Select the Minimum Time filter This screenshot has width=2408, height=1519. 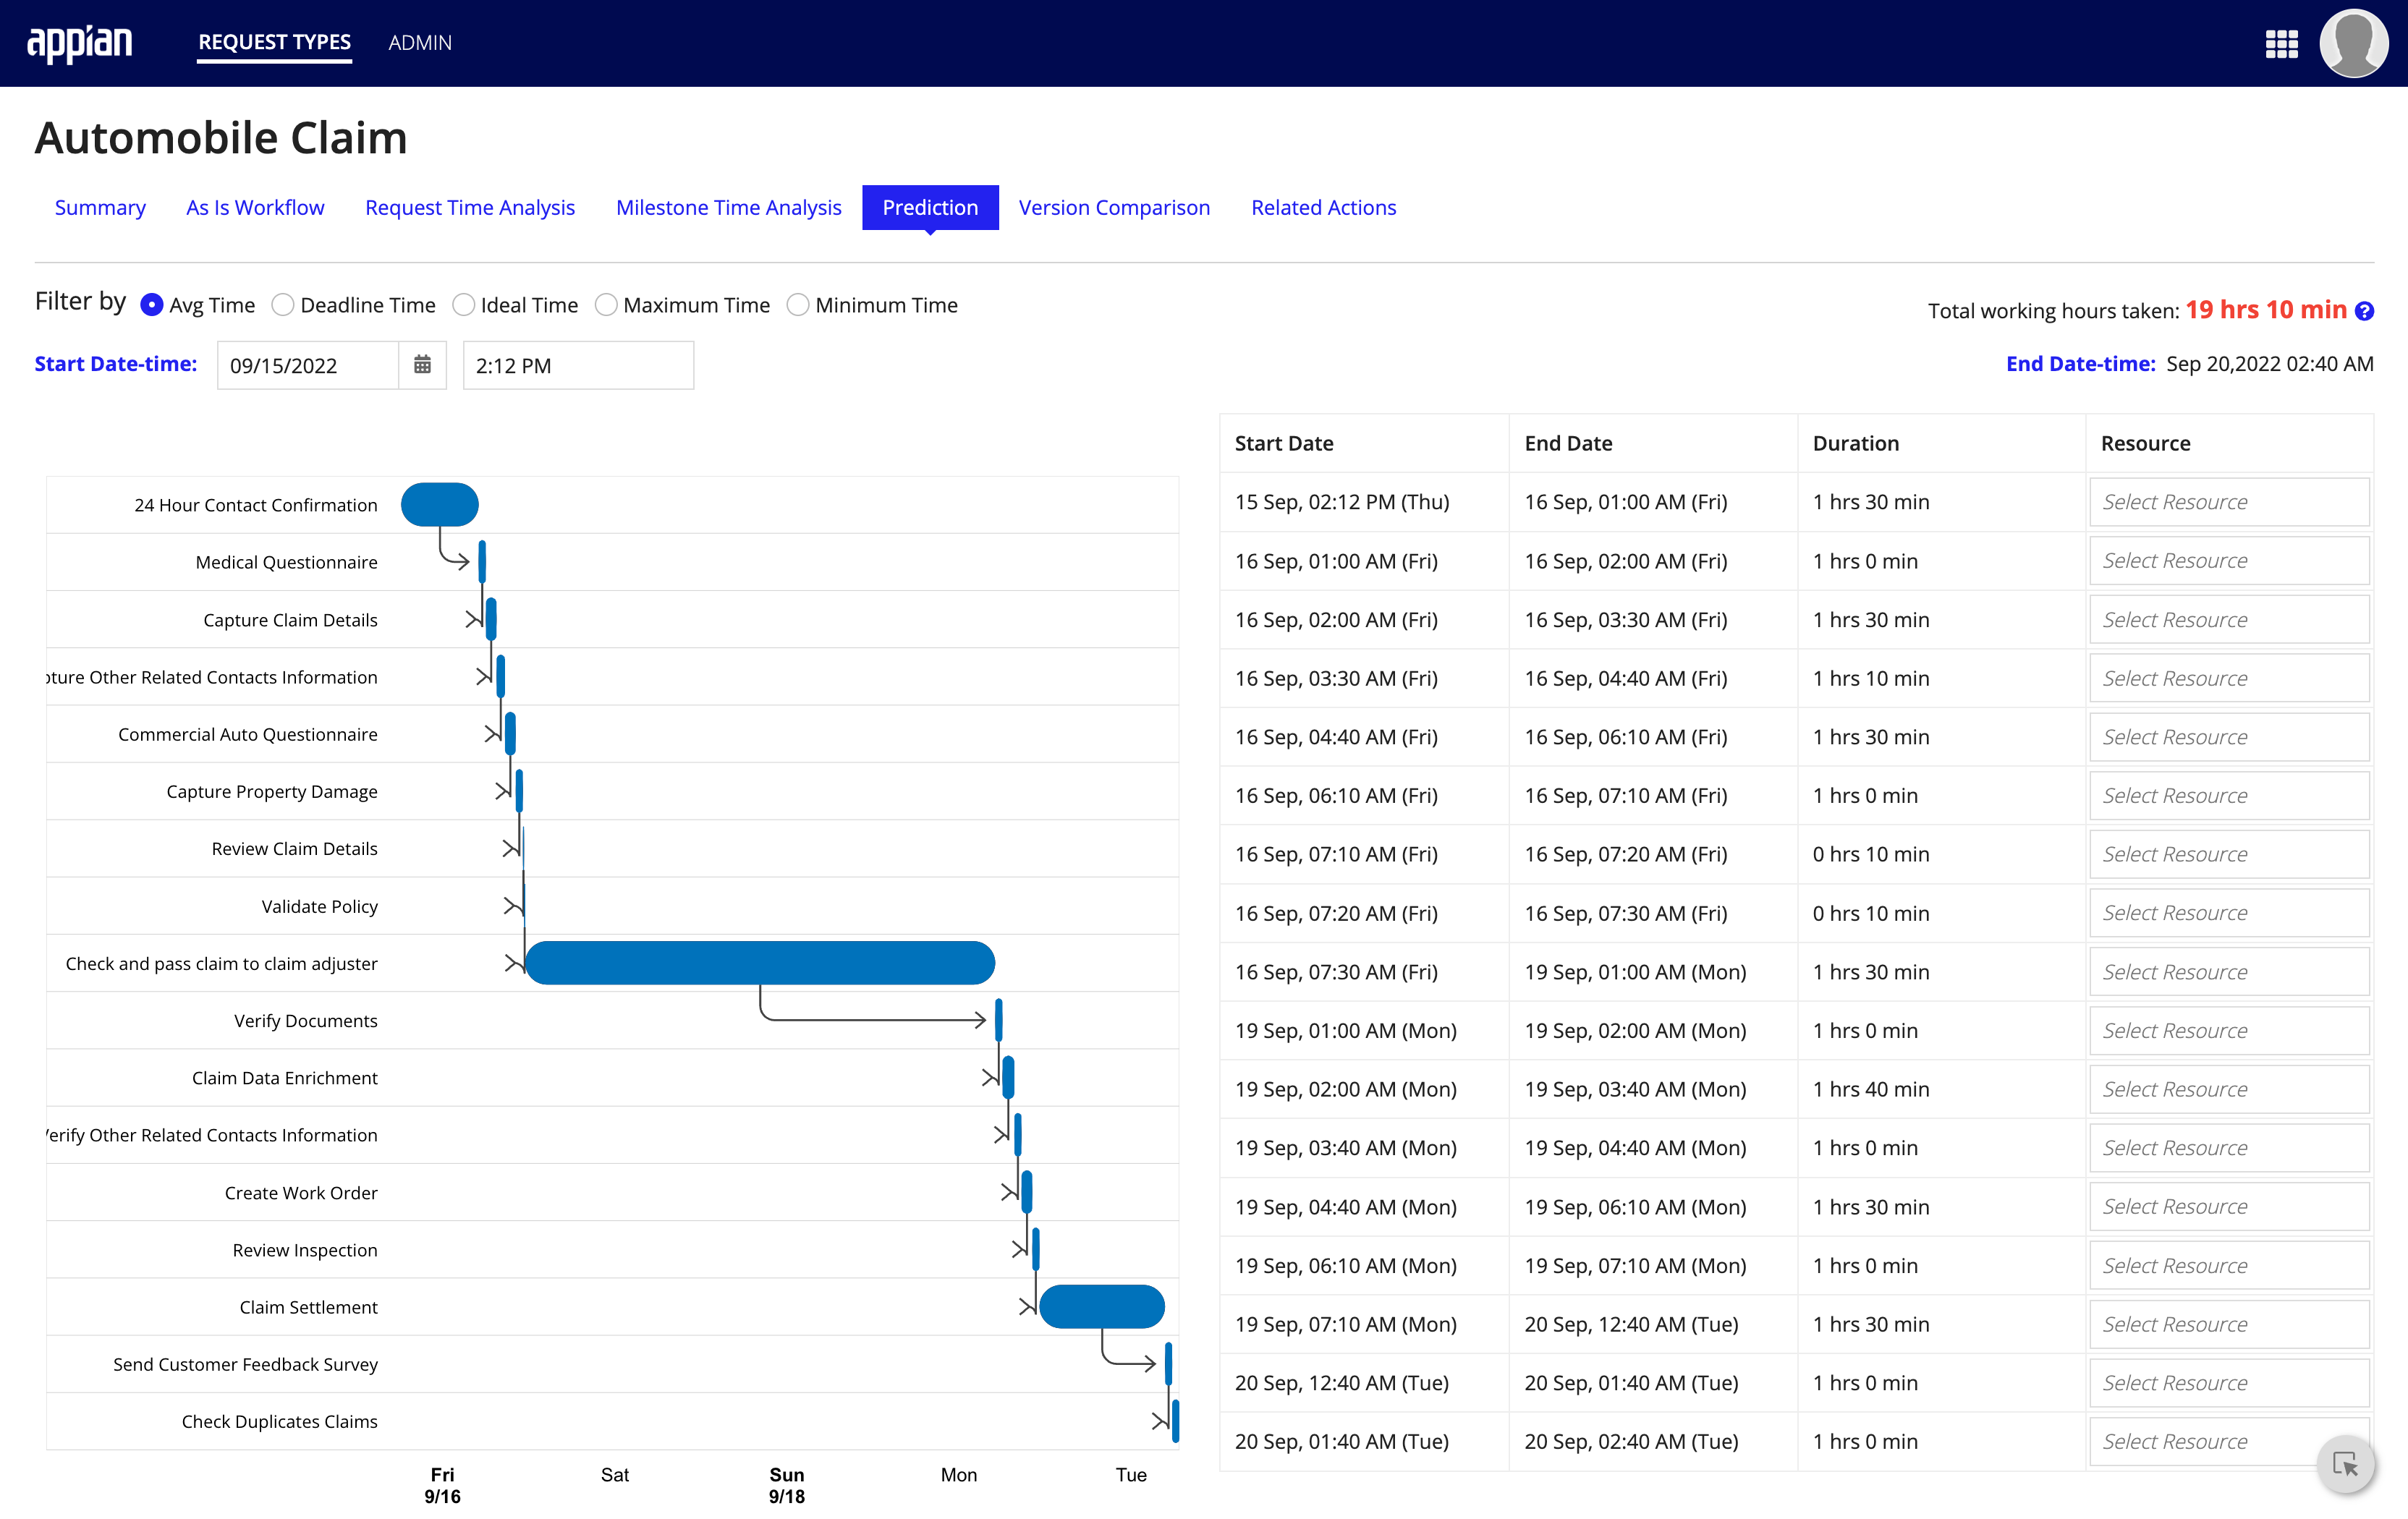pos(798,305)
